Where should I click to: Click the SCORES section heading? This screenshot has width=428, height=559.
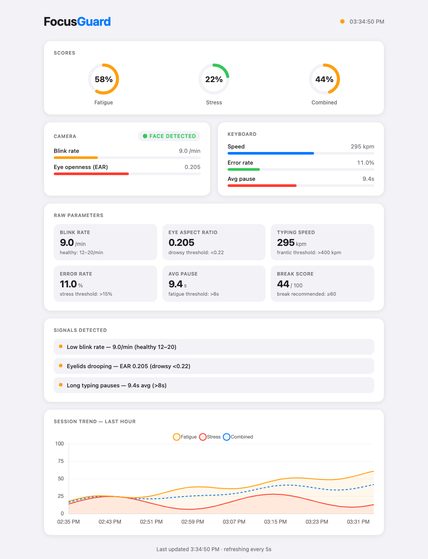[x=65, y=53]
